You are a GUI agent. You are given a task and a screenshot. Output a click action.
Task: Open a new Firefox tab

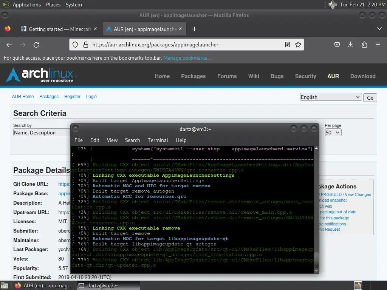click(x=195, y=29)
